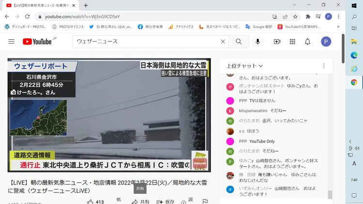Share this page from the address bar
This screenshot has height=204, width=363.
click(x=285, y=16)
